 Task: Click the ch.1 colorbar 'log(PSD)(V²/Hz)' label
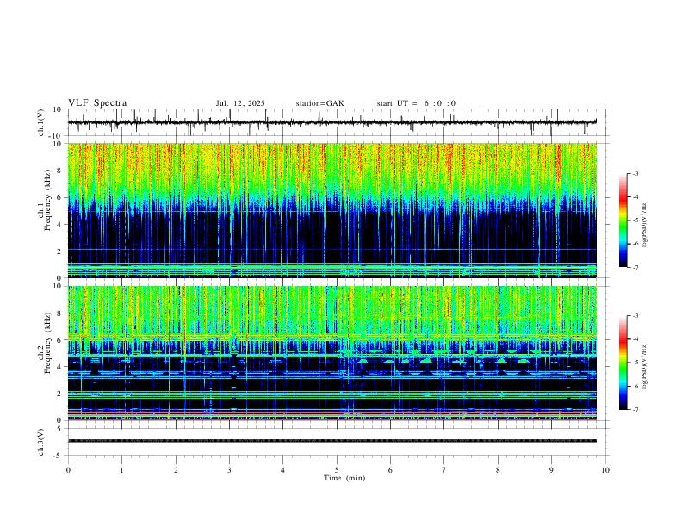(644, 225)
